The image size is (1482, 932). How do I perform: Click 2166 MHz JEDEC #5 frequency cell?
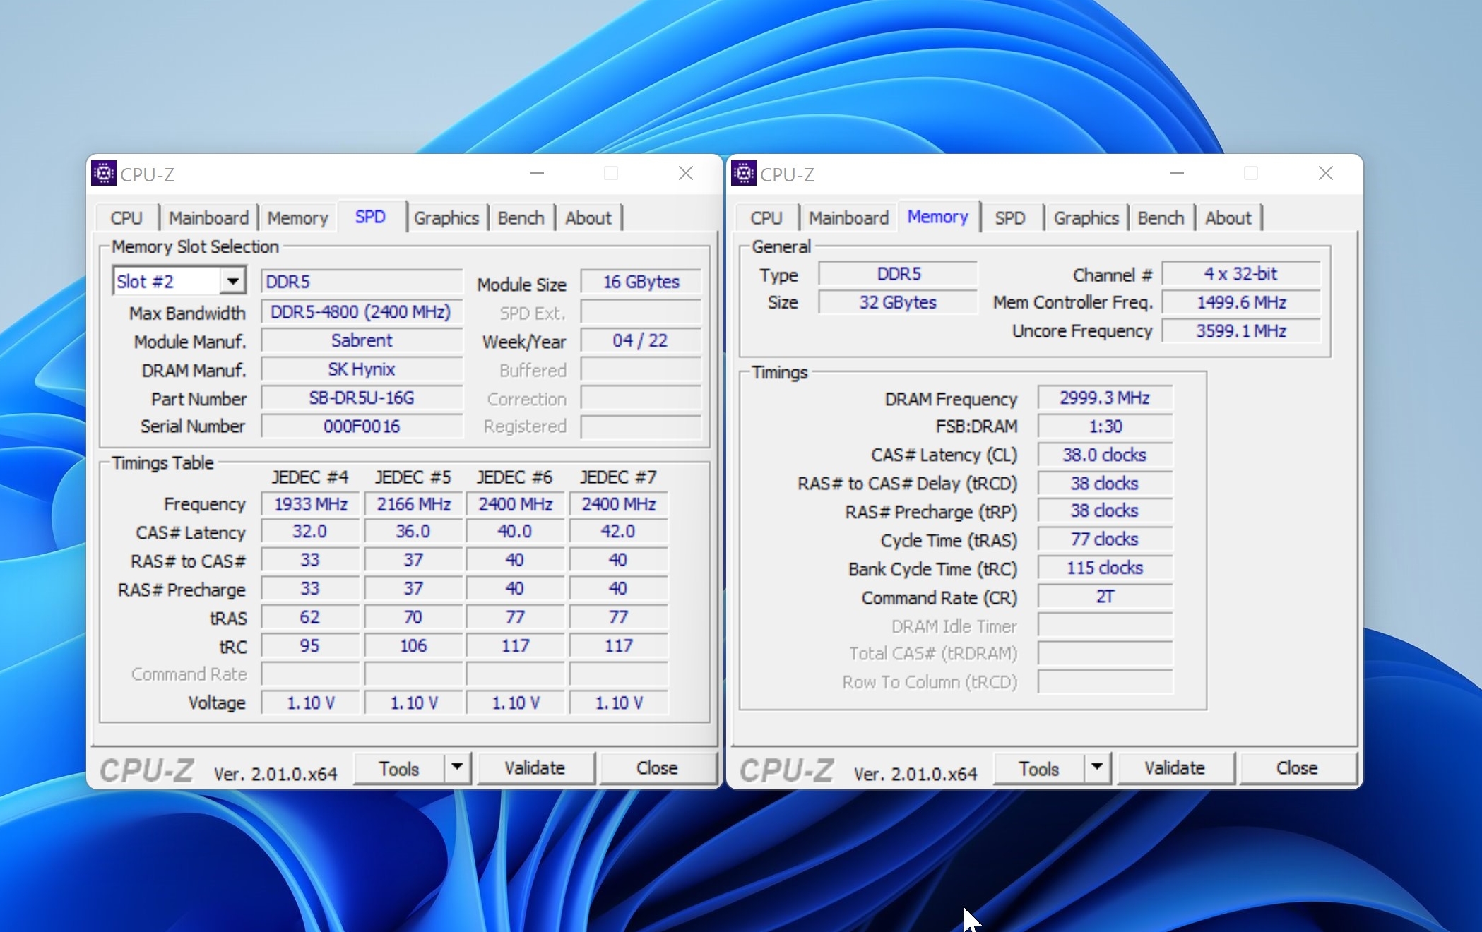(x=414, y=504)
